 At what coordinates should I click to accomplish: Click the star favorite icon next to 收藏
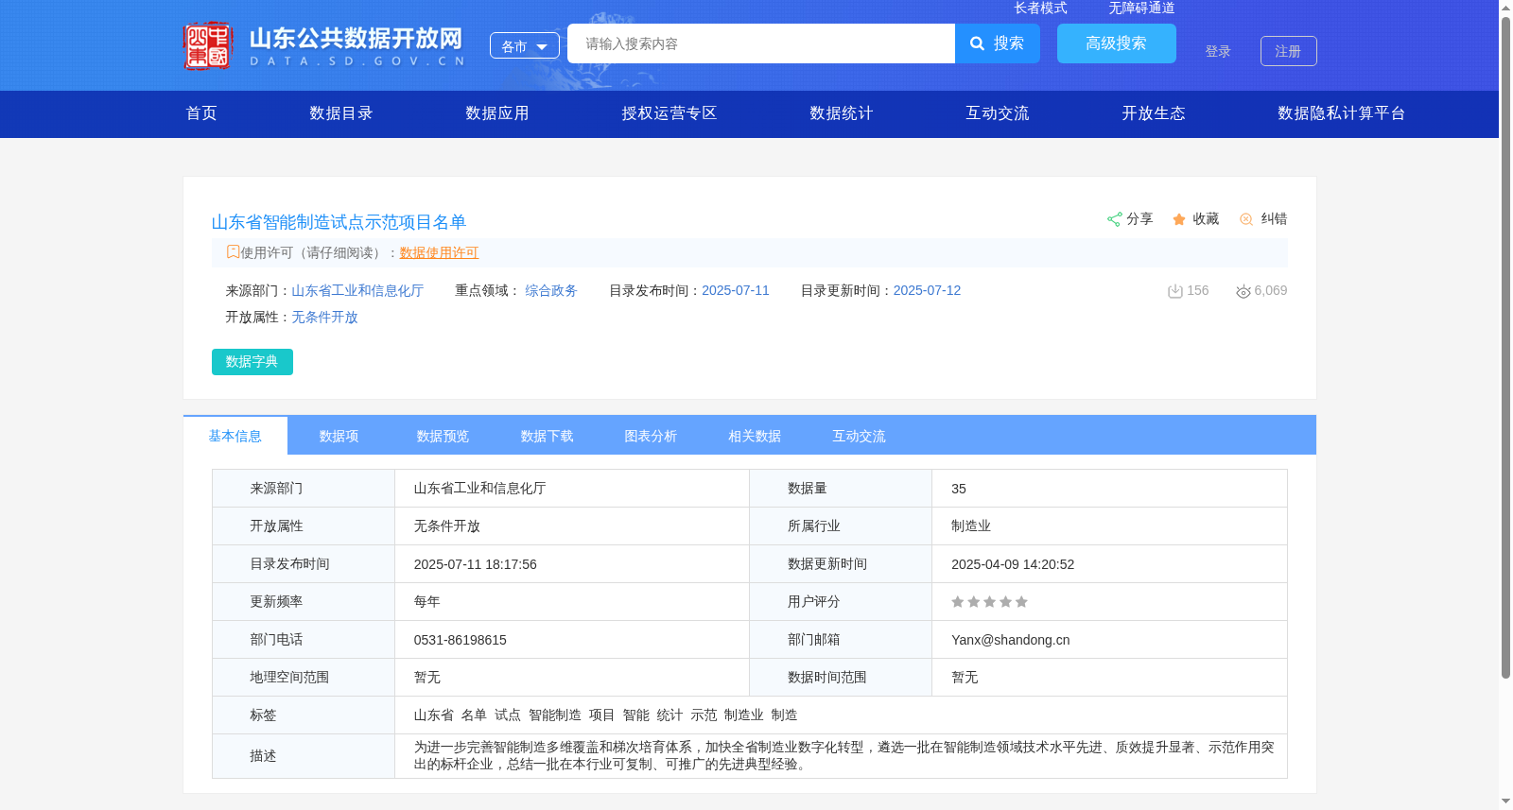pos(1179,219)
